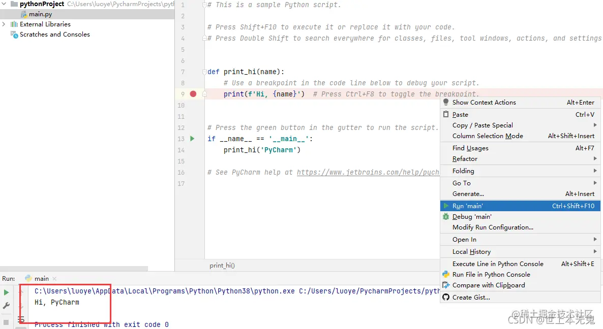Choose Paste from the context menu
Screen dimensions: 603x329
point(520,114)
